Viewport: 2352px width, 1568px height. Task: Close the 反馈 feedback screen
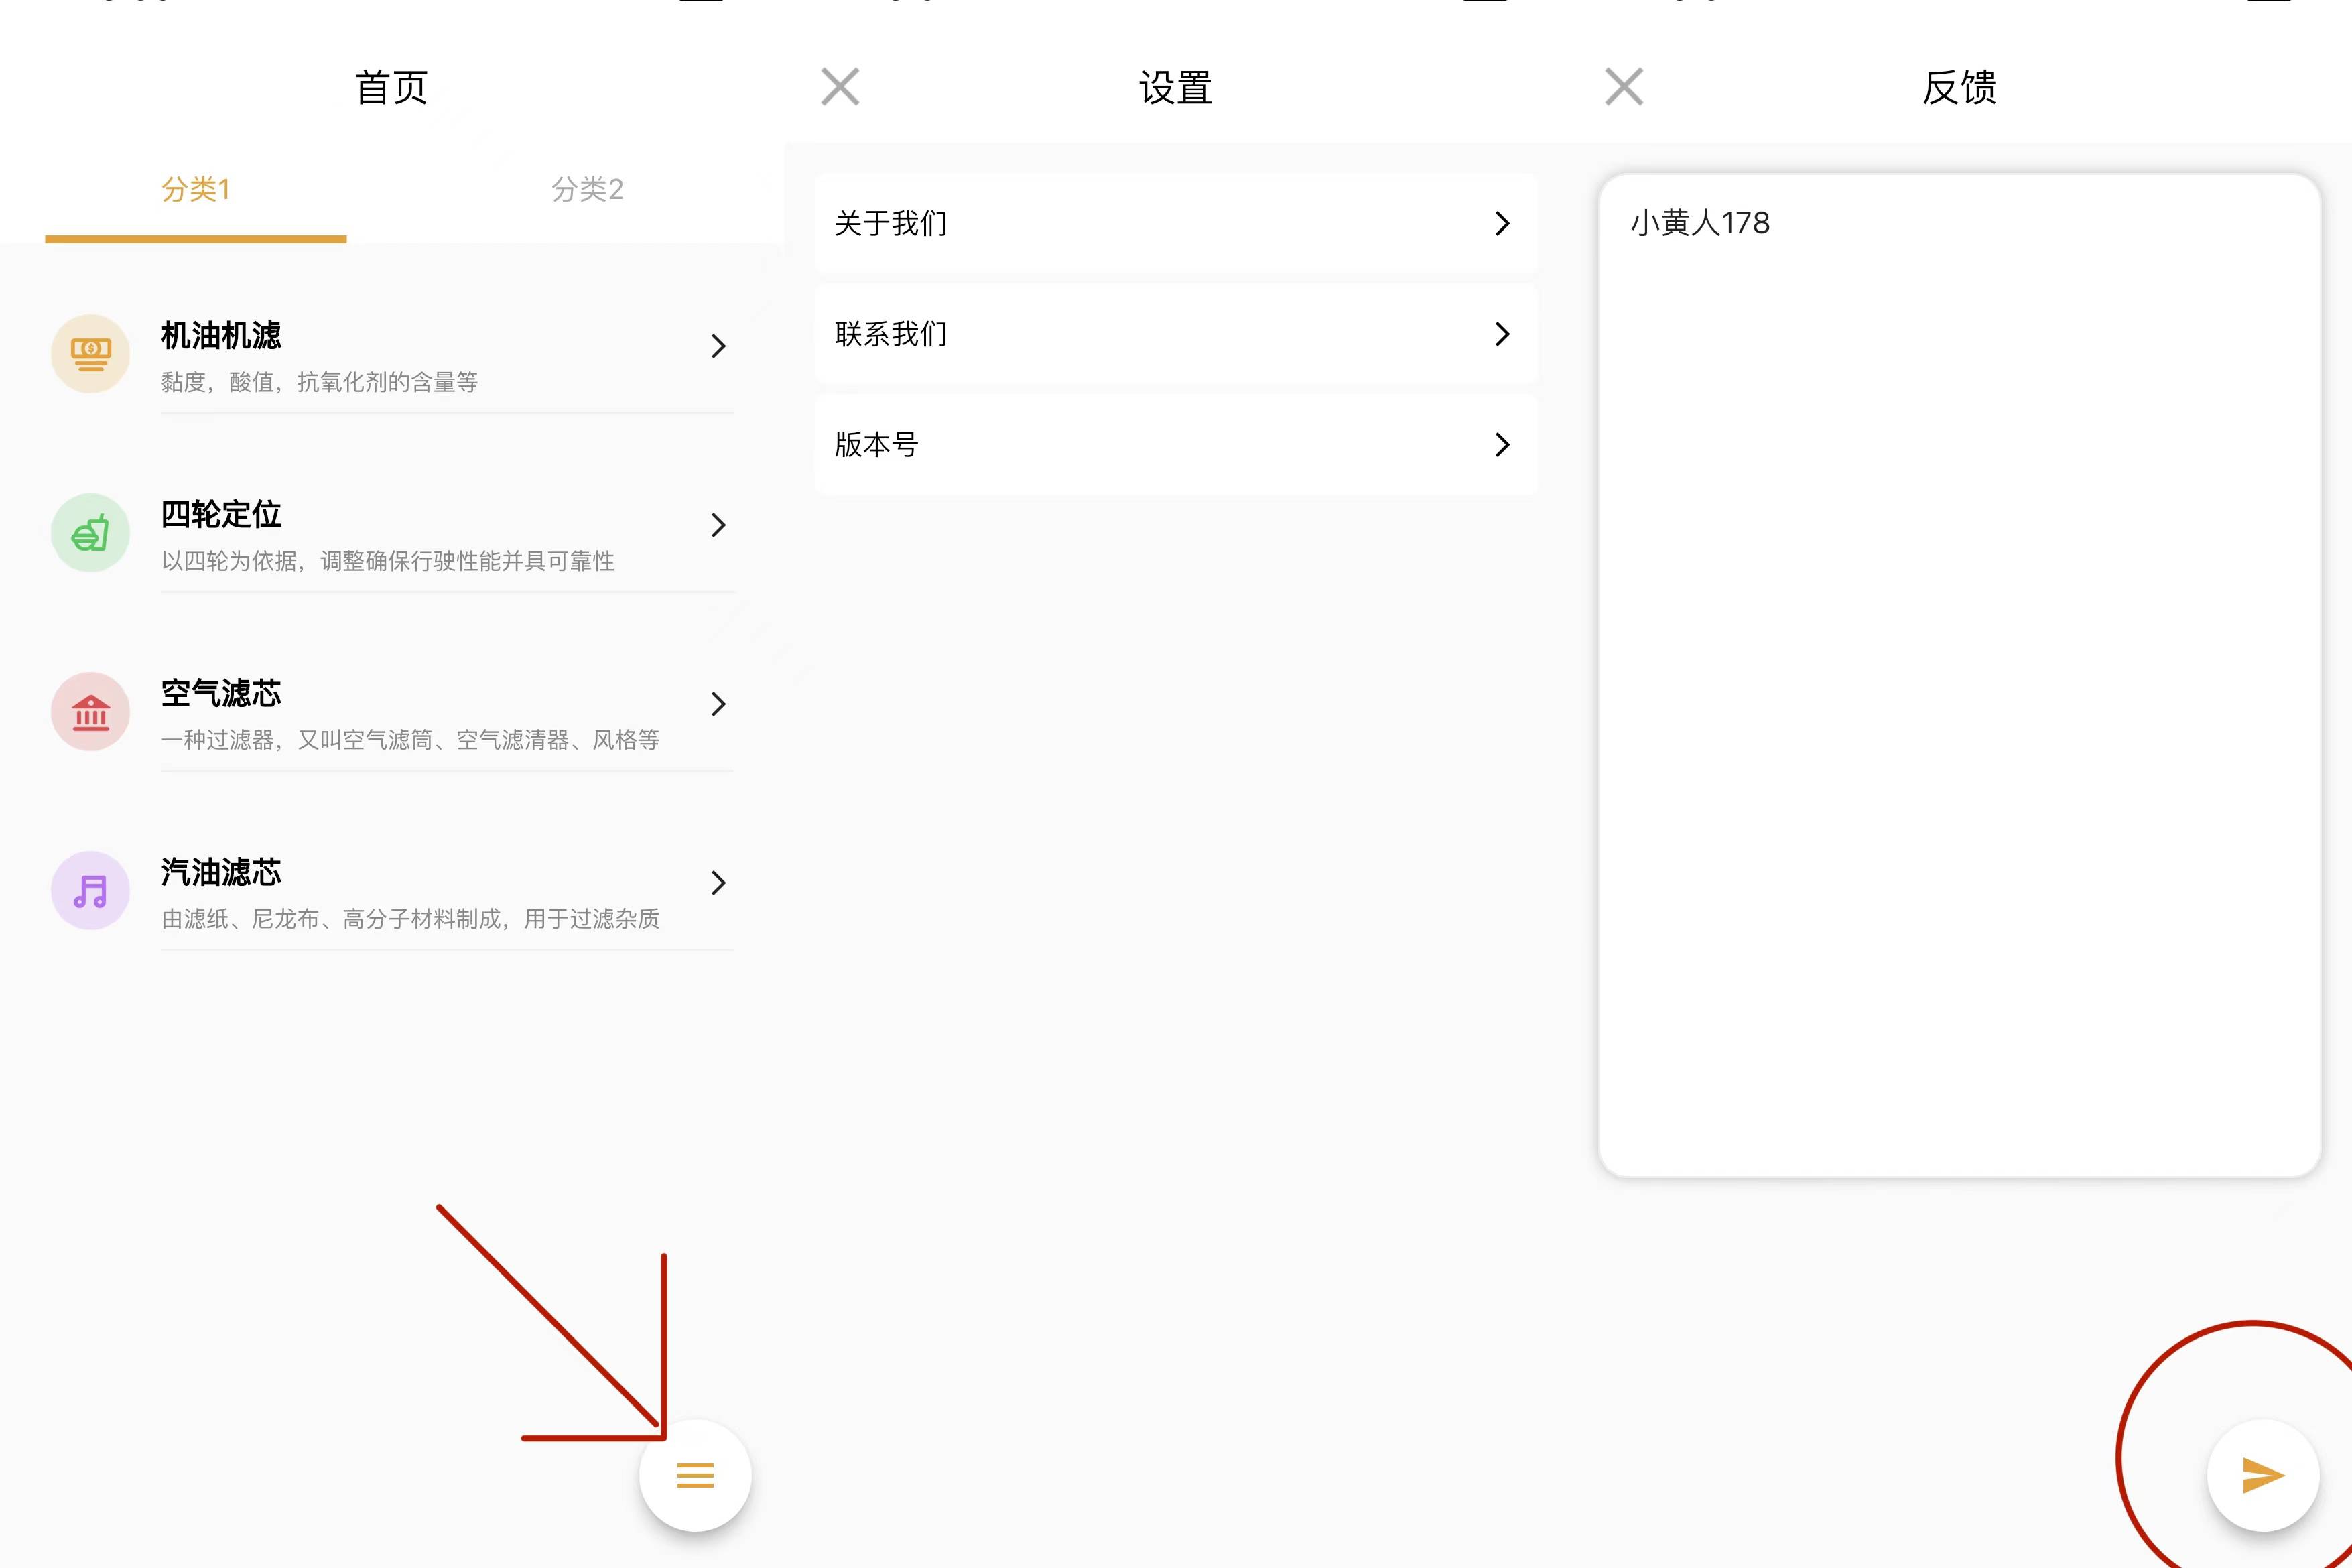[x=1624, y=87]
